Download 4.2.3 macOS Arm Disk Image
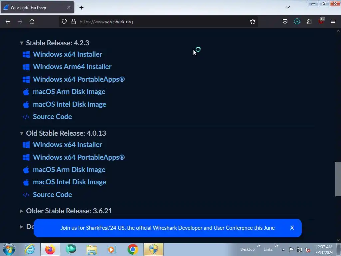Viewport: 341px width, 256px height. click(x=69, y=92)
